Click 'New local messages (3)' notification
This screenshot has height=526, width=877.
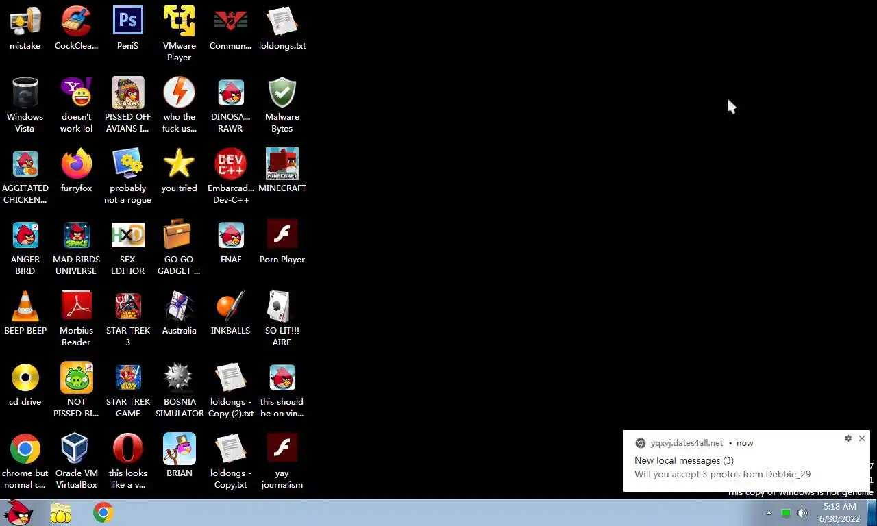pos(684,460)
